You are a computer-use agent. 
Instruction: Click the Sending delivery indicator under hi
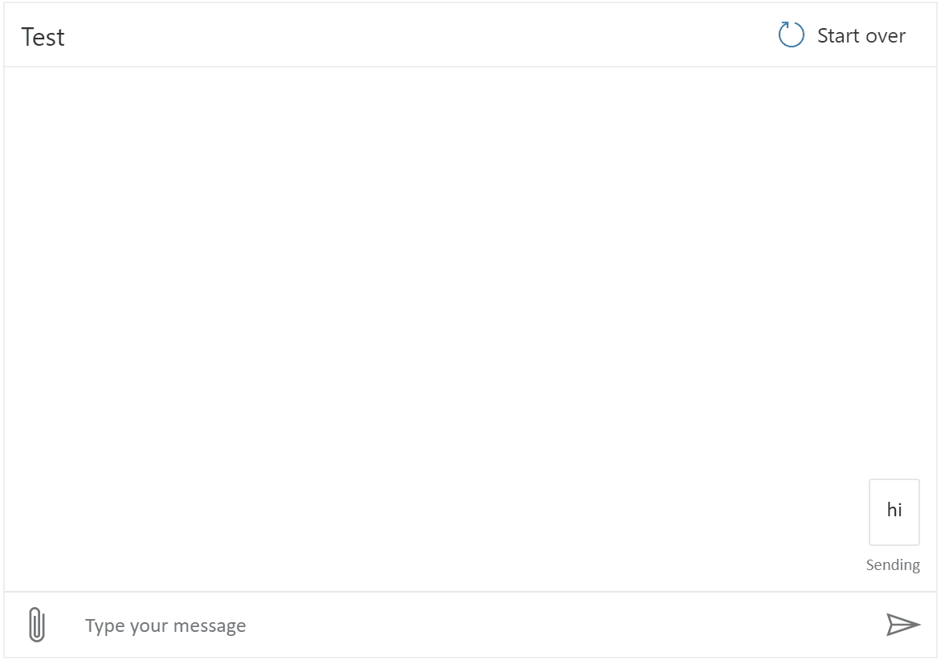point(893,564)
